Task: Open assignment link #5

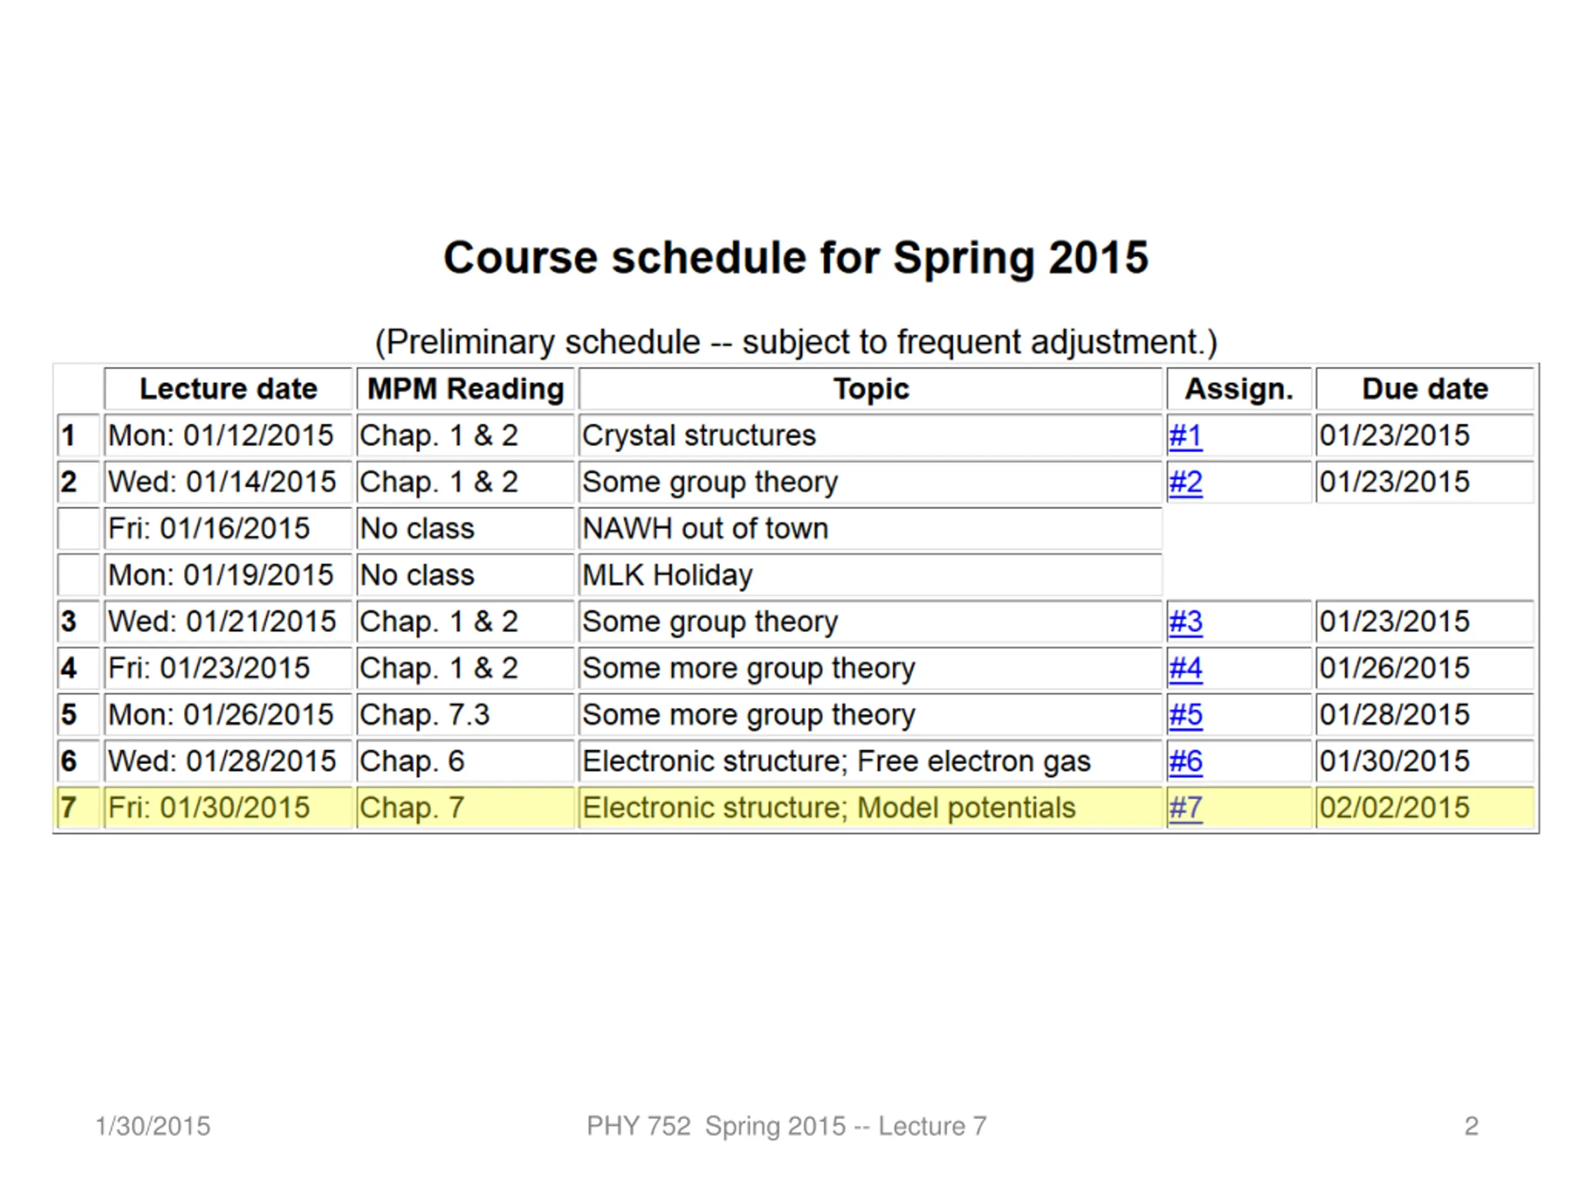Action: coord(1185,715)
